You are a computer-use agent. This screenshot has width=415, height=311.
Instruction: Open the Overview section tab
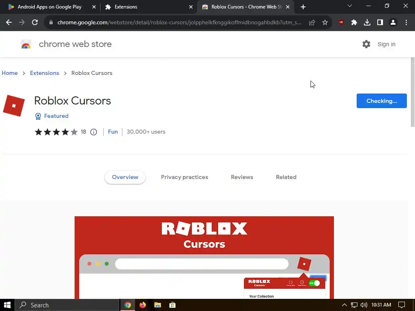coord(125,177)
